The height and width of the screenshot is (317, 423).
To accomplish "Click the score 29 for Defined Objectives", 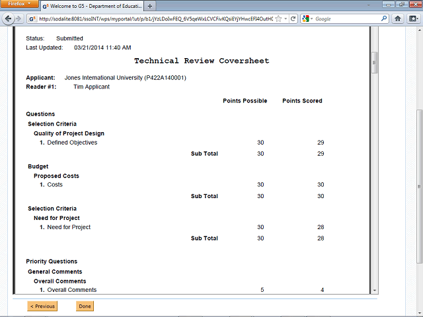I will point(321,143).
